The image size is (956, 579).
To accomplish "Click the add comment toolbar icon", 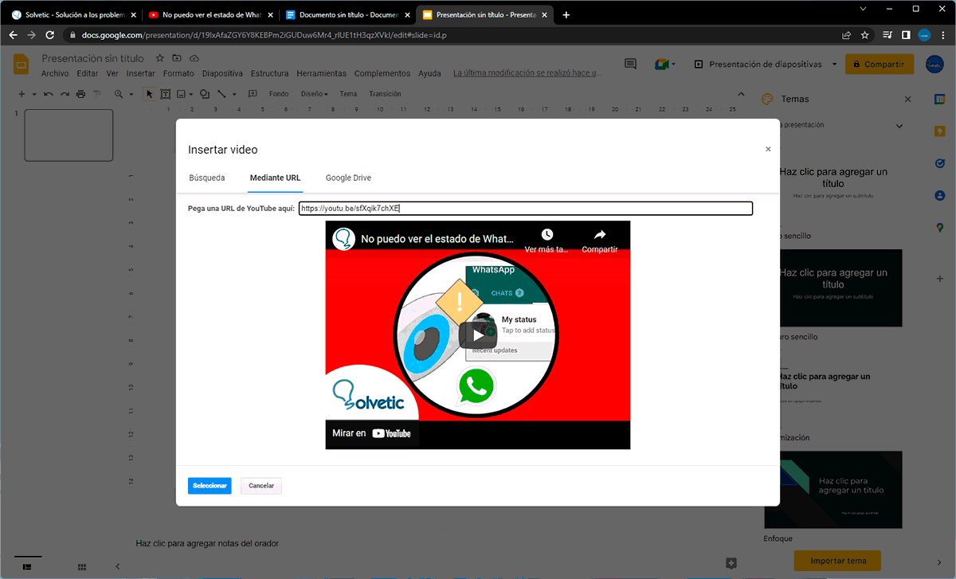I will [253, 94].
